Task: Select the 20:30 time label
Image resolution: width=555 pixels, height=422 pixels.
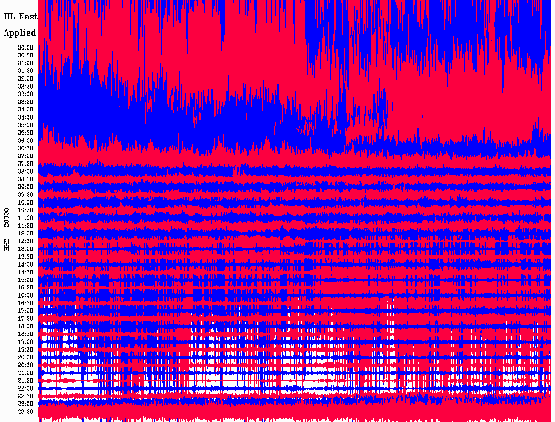Action: click(25, 365)
